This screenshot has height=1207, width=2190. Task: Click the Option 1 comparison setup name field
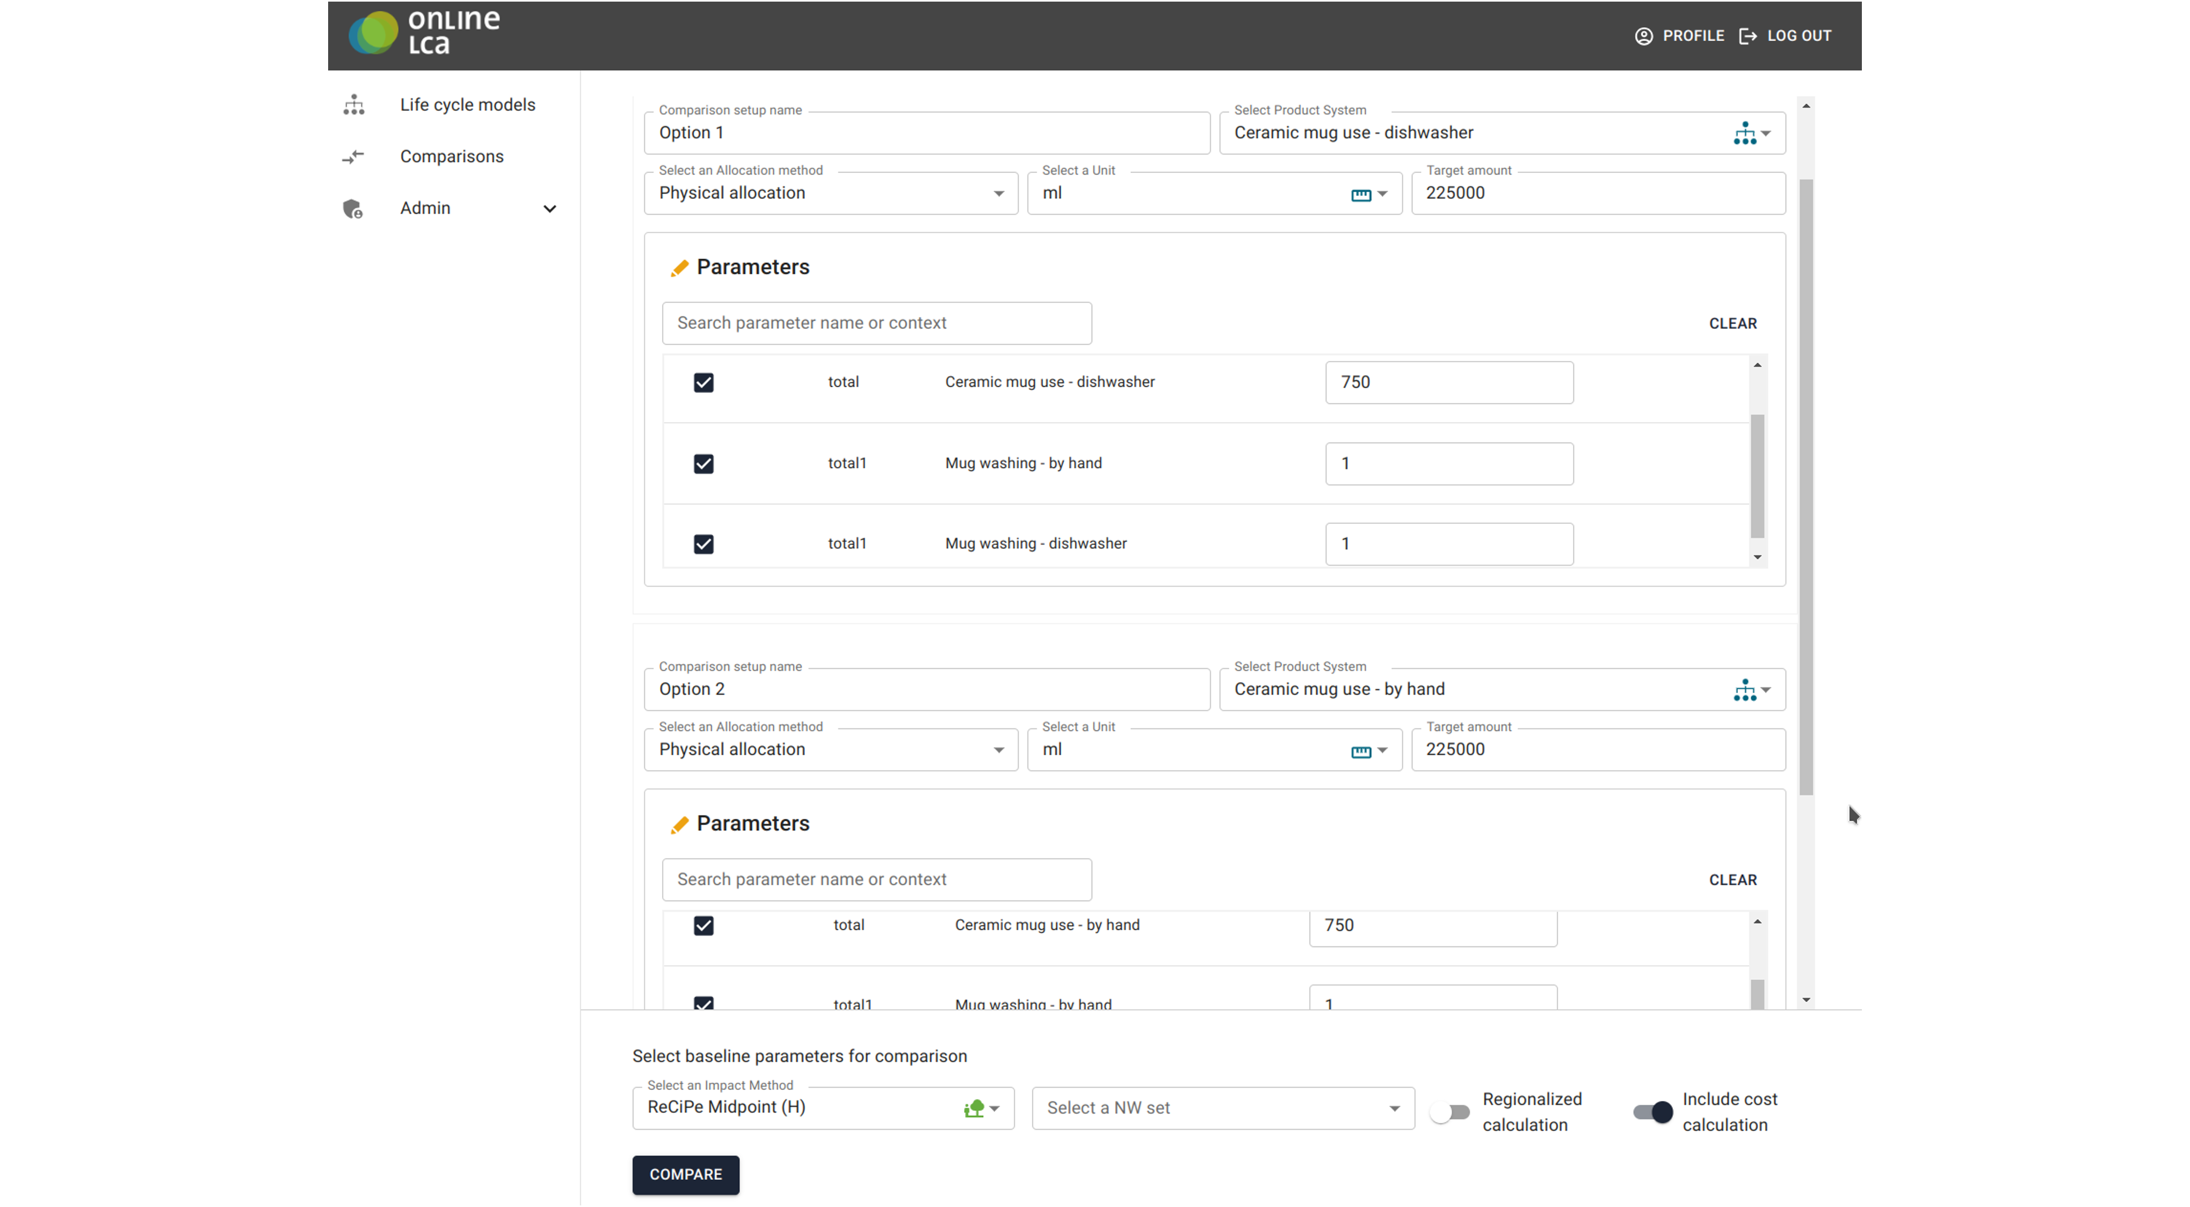coord(927,133)
